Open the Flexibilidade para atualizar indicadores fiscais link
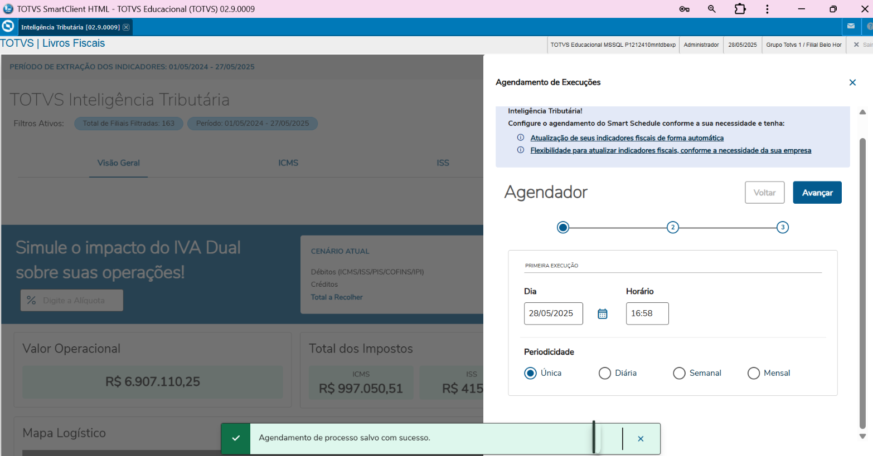Image resolution: width=873 pixels, height=456 pixels. [x=671, y=150]
